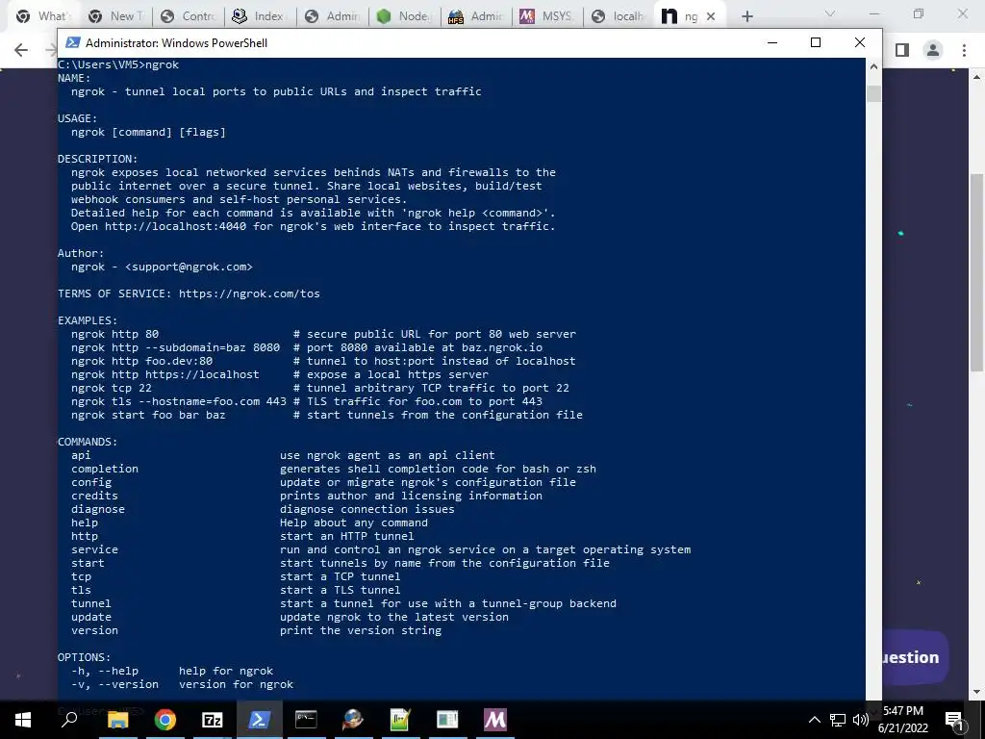This screenshot has height=739, width=985.
Task: Open the MSYS2 'M' taskbar icon
Action: [494, 720]
